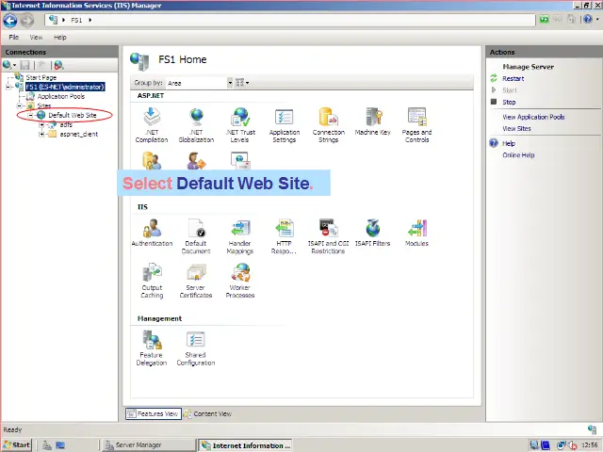The image size is (603, 452).
Task: Open the Machine Key feature
Action: pos(373,121)
